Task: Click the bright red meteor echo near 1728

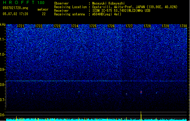Action: 141,92
